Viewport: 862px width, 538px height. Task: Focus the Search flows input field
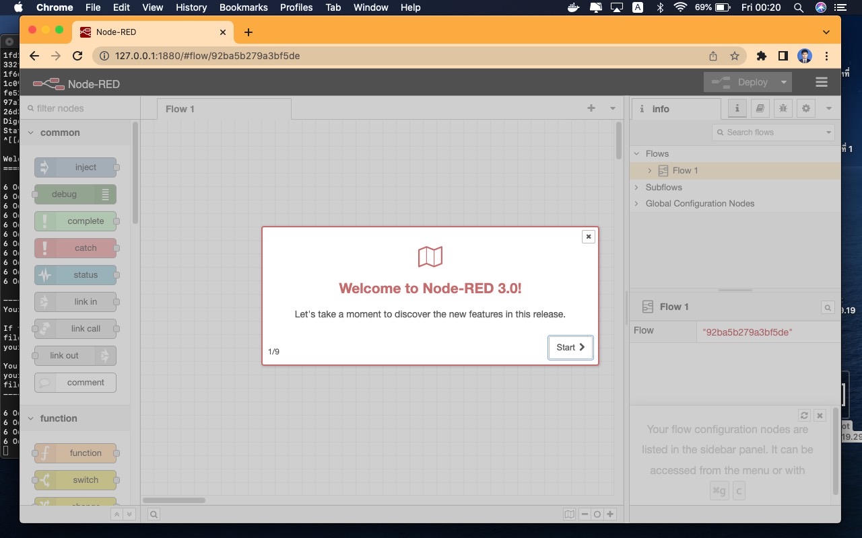[768, 132]
